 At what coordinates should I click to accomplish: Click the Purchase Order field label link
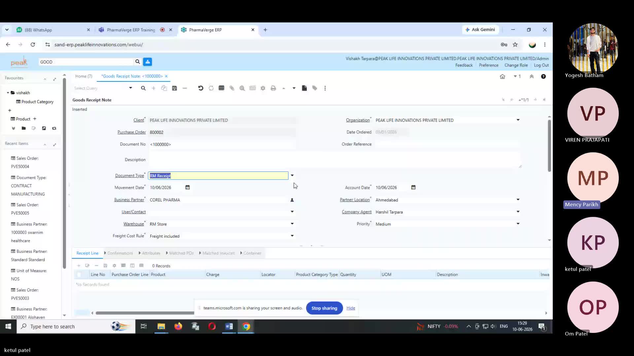(131, 132)
